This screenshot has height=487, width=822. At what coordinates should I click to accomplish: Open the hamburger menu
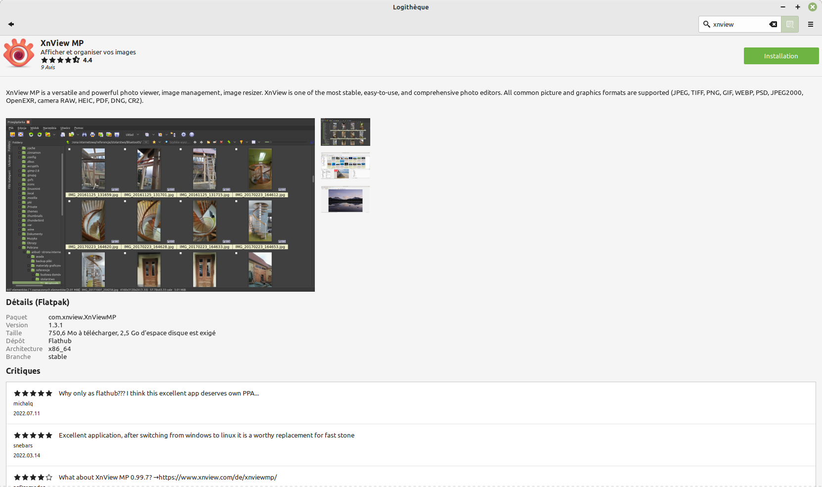pos(811,24)
